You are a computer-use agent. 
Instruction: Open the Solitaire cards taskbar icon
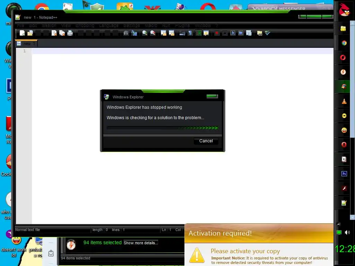click(344, 159)
